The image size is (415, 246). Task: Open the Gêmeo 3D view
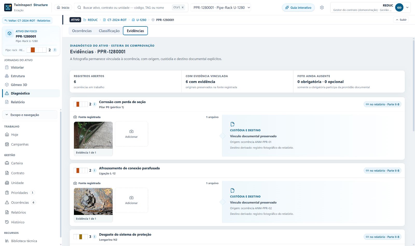pos(31,85)
